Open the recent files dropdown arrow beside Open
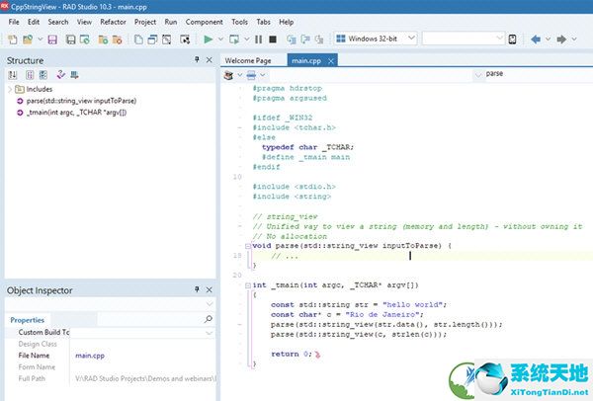Image resolution: width=593 pixels, height=401 pixels. [41, 40]
